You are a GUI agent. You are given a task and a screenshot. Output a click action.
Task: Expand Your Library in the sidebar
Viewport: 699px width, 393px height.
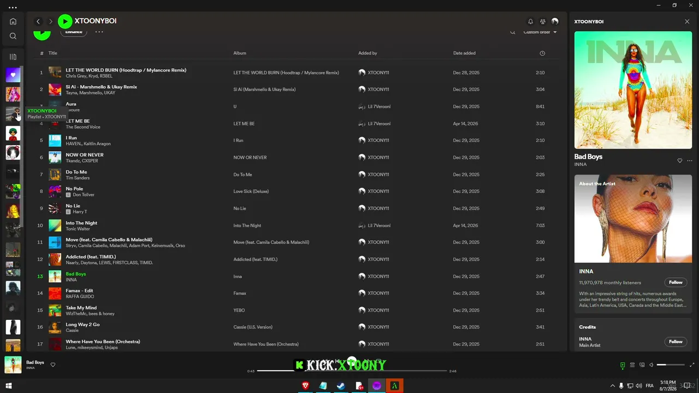[13, 57]
